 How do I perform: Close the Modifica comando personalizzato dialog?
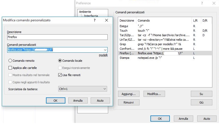tap(107, 20)
